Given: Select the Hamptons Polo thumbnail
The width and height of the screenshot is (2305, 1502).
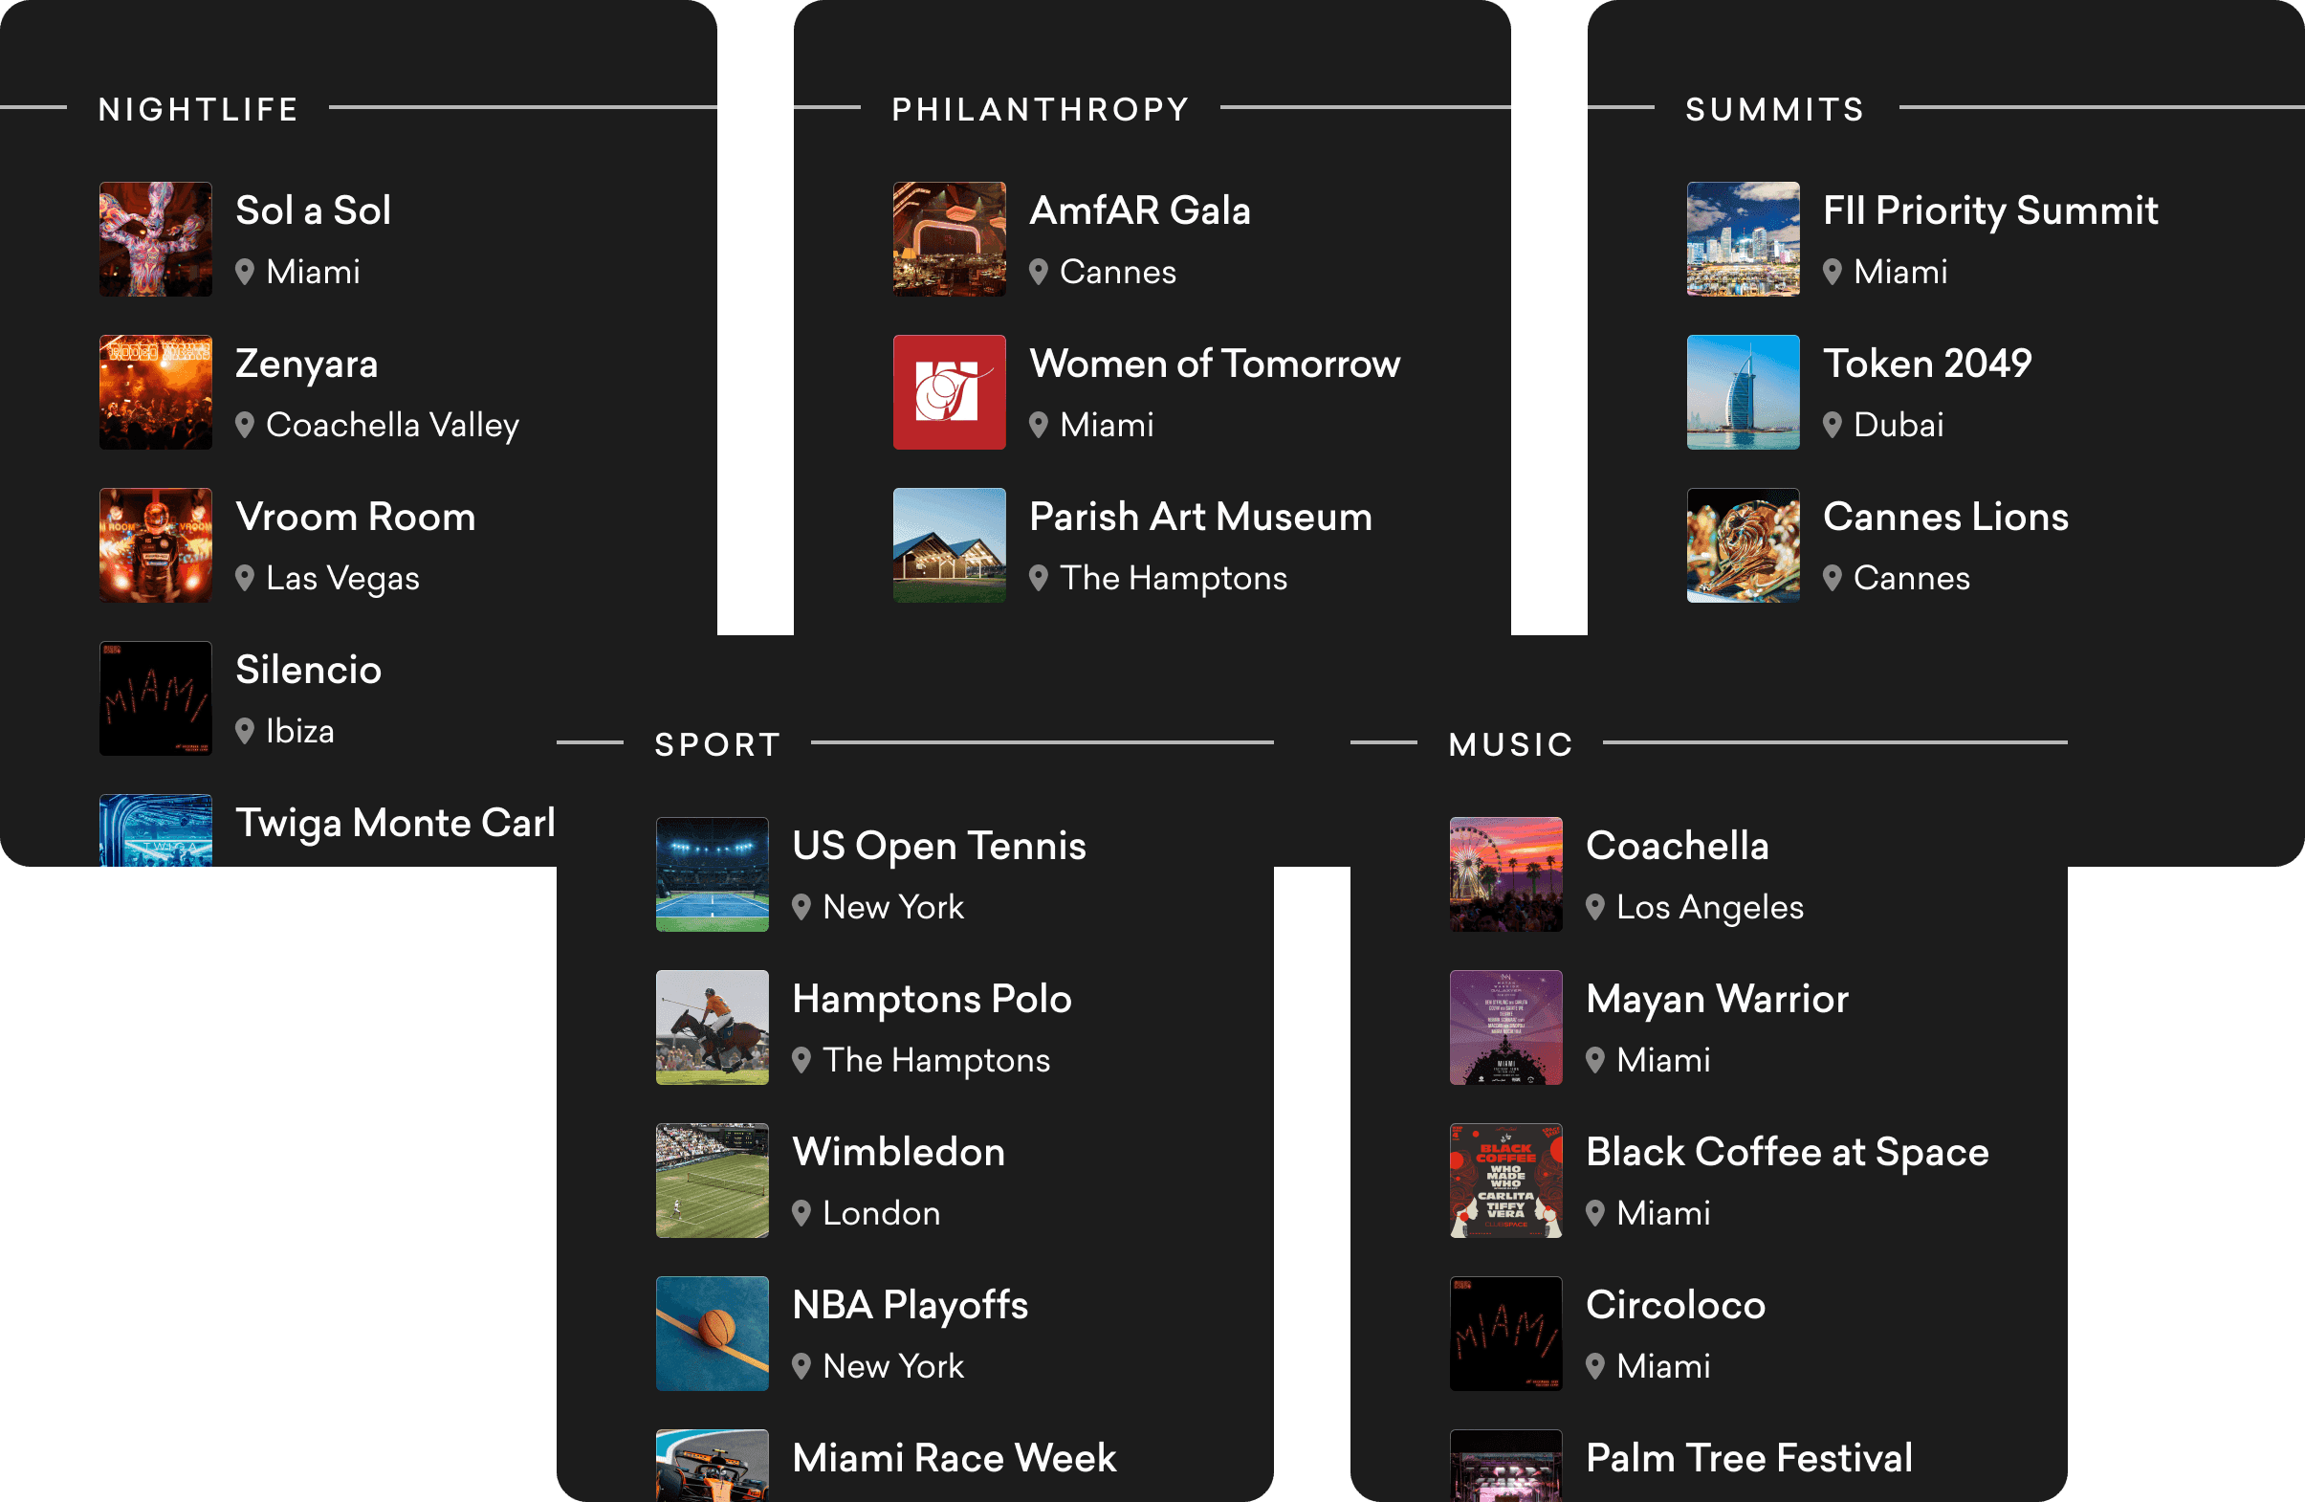Looking at the screenshot, I should click(712, 1027).
